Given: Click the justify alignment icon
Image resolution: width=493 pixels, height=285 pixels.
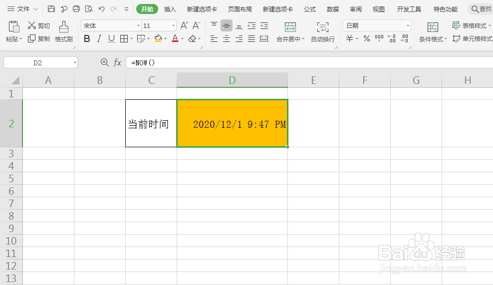Looking at the screenshot, I should [x=251, y=39].
